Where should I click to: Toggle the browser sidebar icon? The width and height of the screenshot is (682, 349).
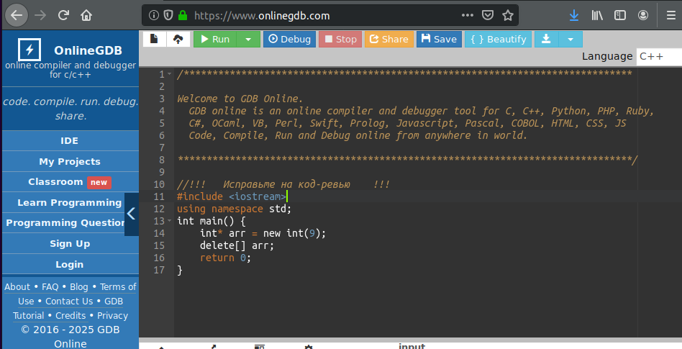point(620,16)
